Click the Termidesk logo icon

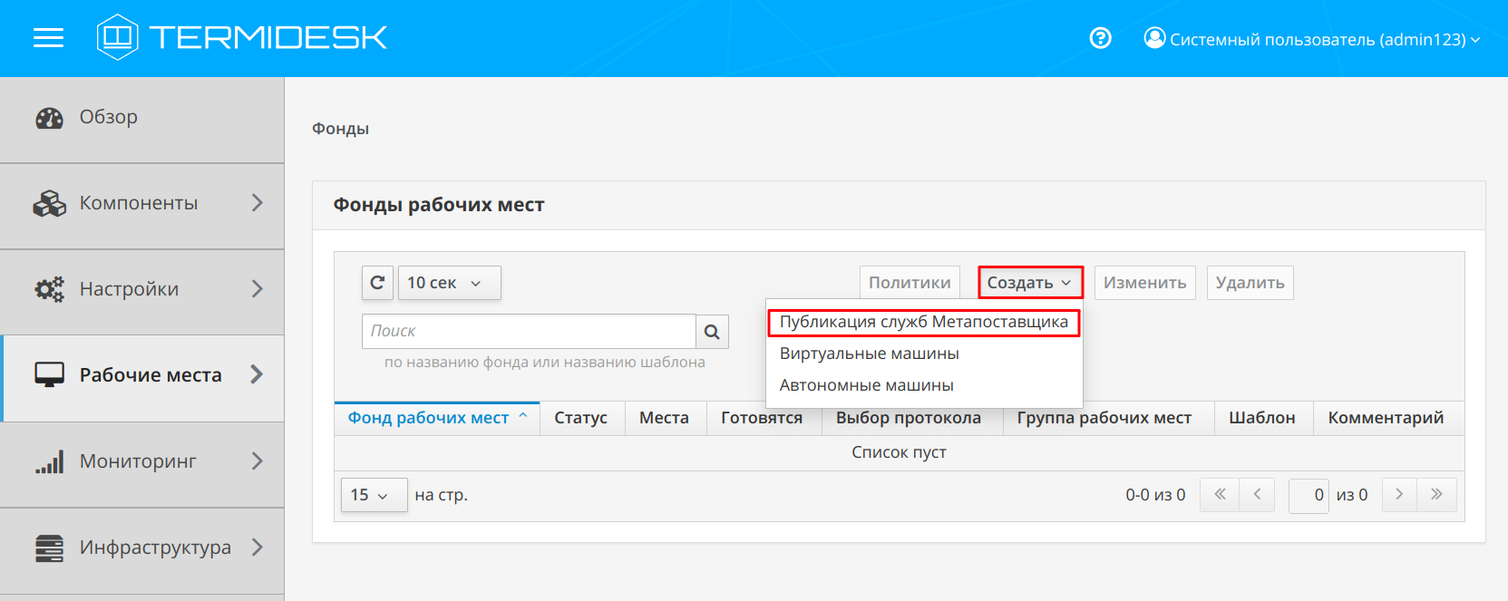coord(117,37)
